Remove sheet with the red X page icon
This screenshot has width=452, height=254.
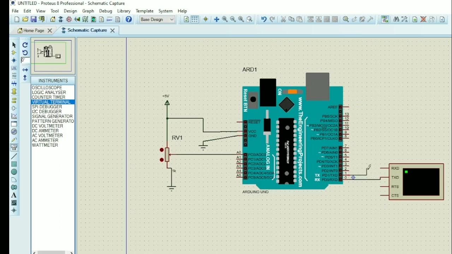pos(423,19)
